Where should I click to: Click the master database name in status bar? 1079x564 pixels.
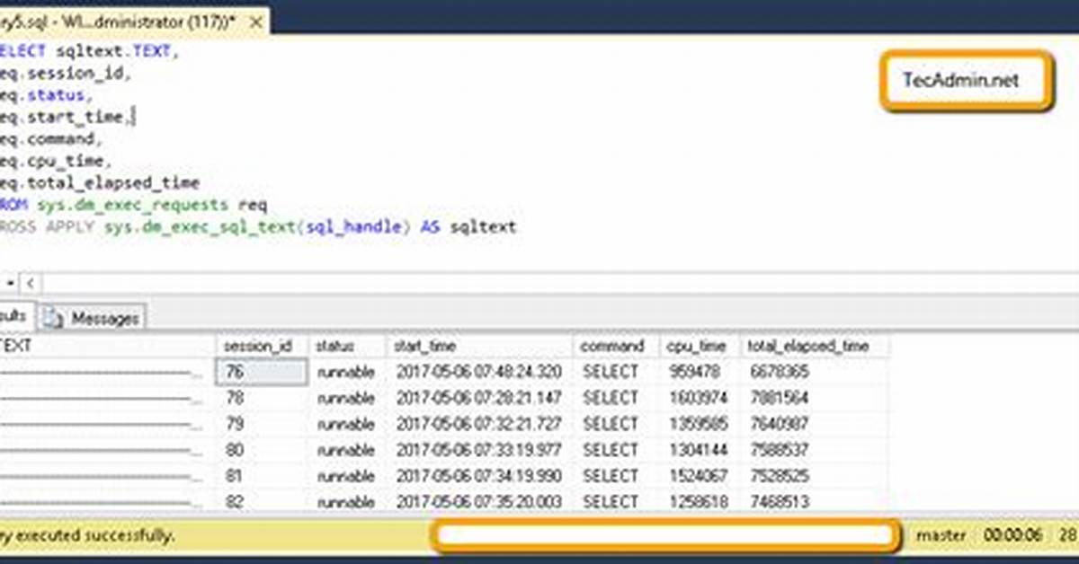click(x=941, y=535)
